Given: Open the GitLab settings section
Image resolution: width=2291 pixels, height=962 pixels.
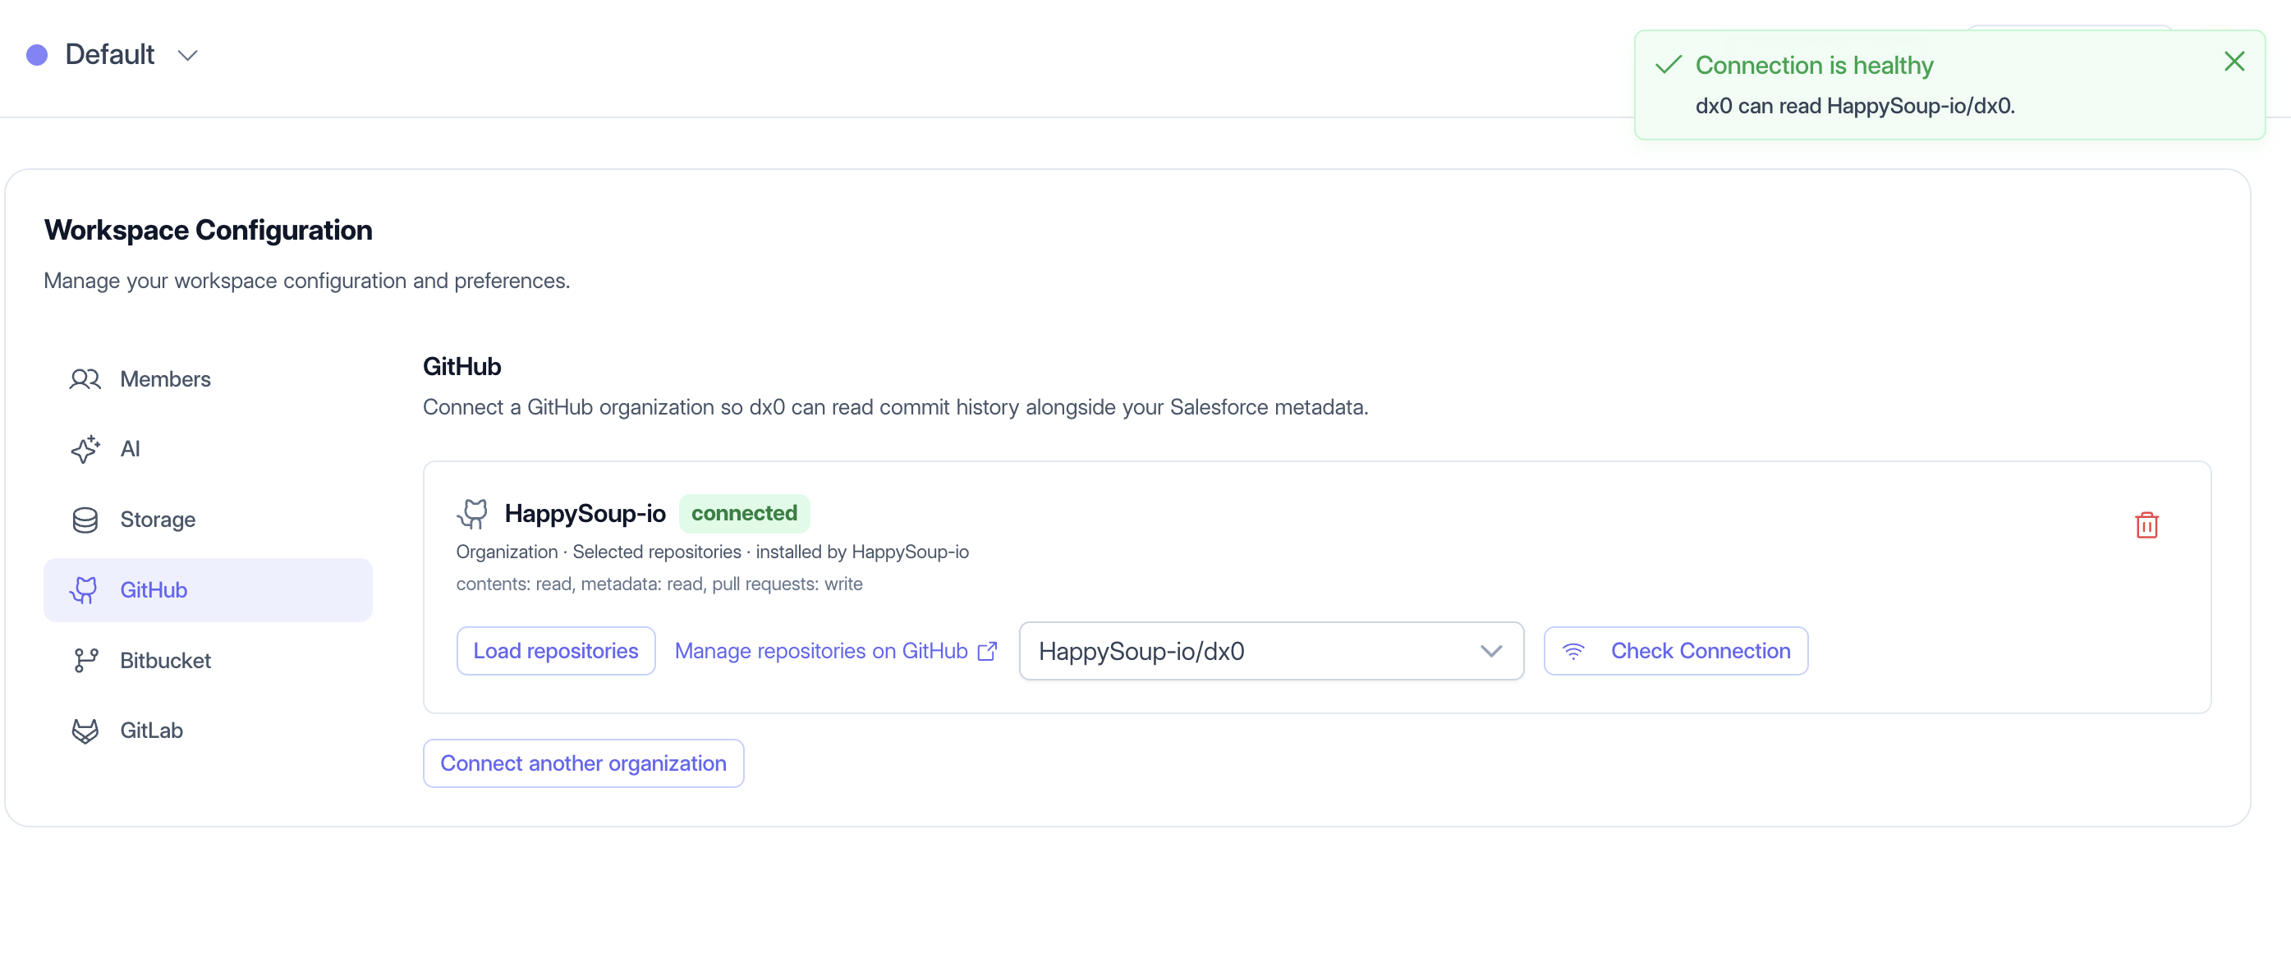Looking at the screenshot, I should coord(207,731).
